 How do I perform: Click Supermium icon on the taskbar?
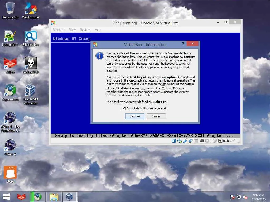point(38,197)
